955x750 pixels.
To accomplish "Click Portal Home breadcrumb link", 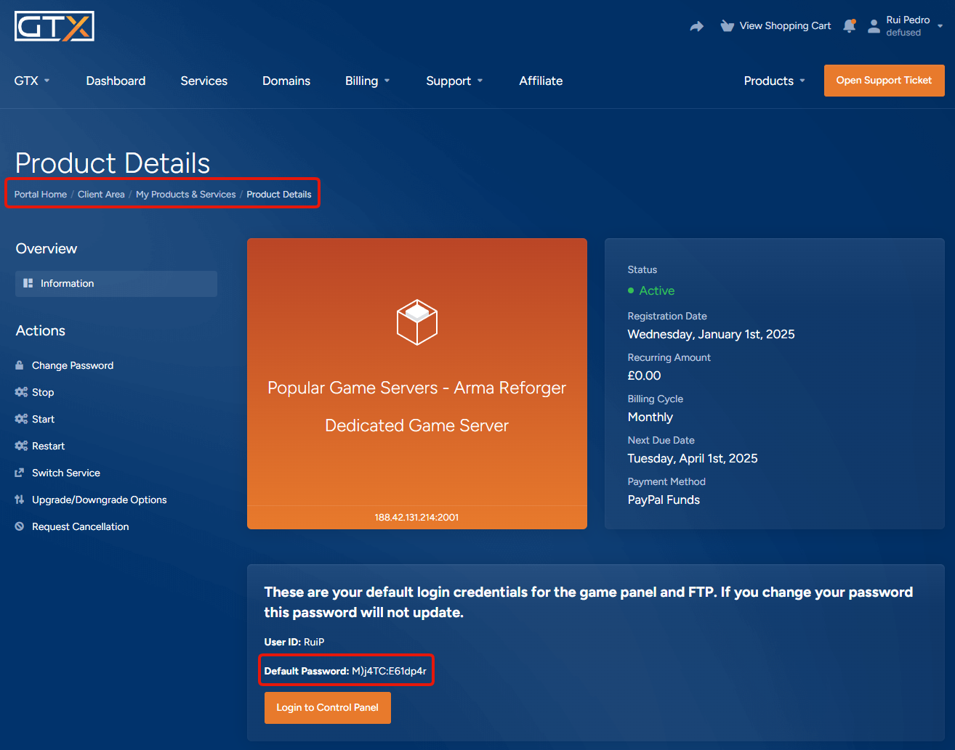I will (41, 195).
